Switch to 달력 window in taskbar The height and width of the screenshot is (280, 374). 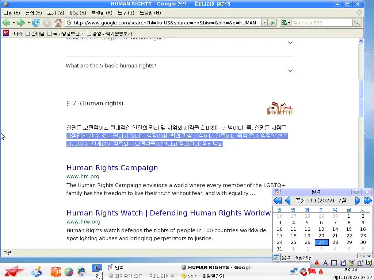[116, 267]
